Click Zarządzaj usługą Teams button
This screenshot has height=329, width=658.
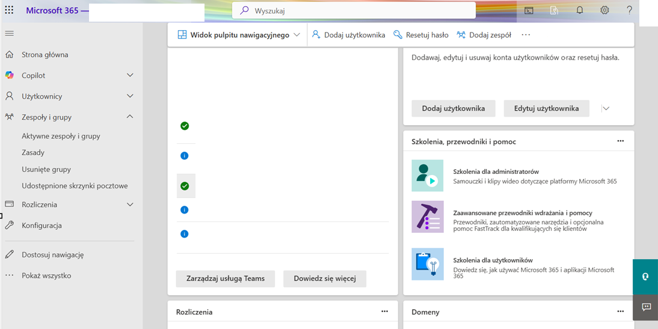226,278
